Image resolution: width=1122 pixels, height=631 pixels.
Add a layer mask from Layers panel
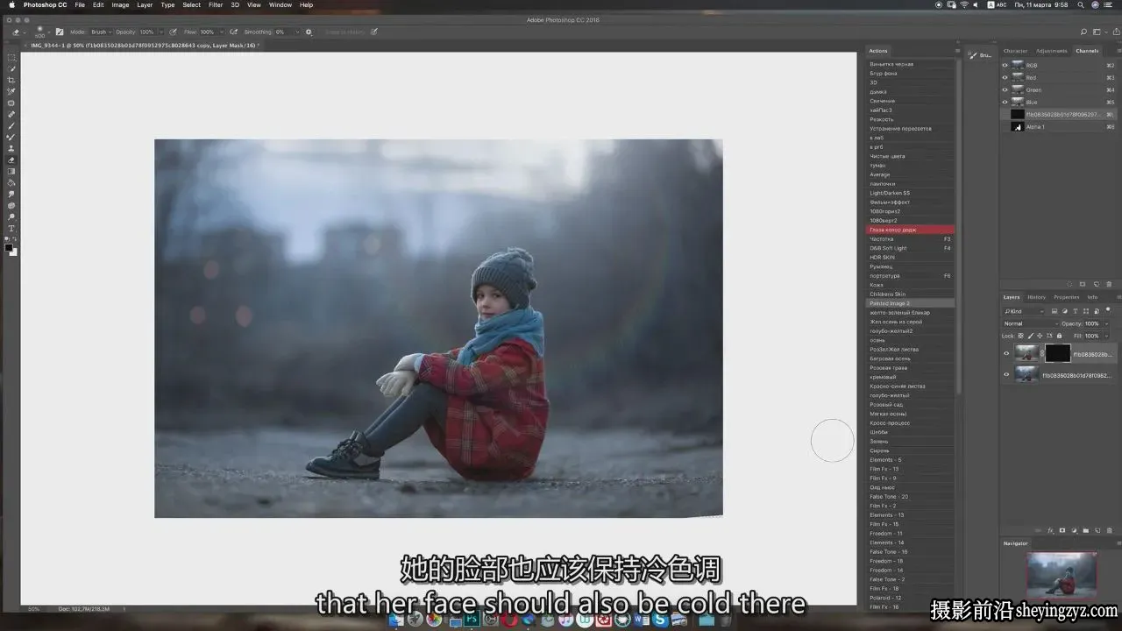pyautogui.click(x=1062, y=530)
